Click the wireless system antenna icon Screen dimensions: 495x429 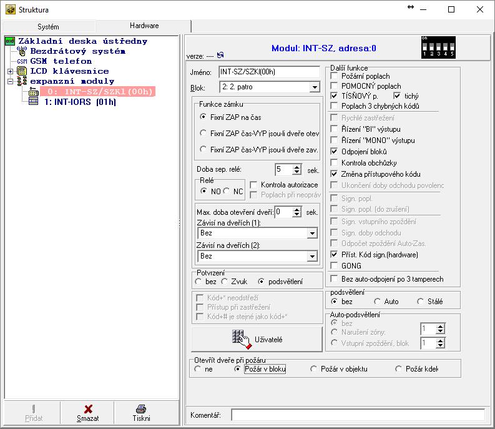(22, 51)
